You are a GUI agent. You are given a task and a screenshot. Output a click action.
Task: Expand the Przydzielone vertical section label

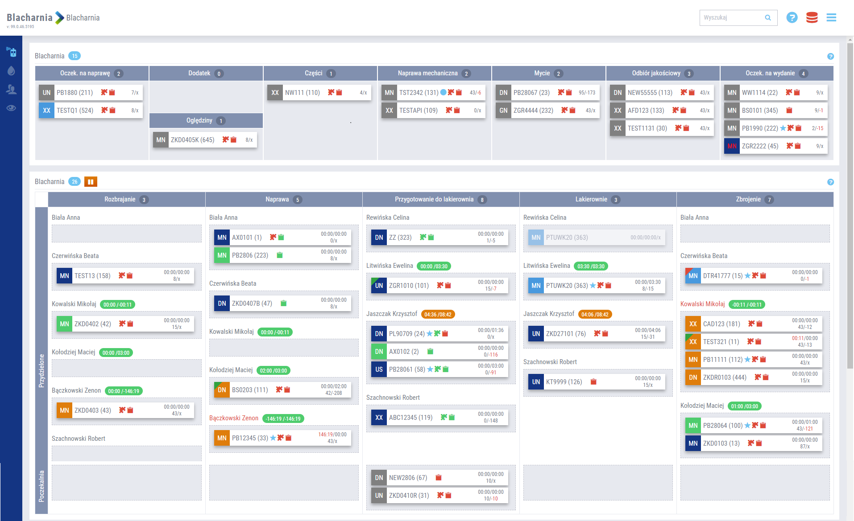[41, 370]
